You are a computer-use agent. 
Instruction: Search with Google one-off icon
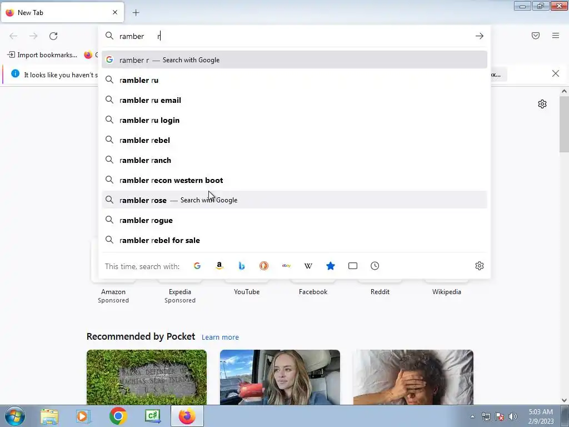point(197,266)
